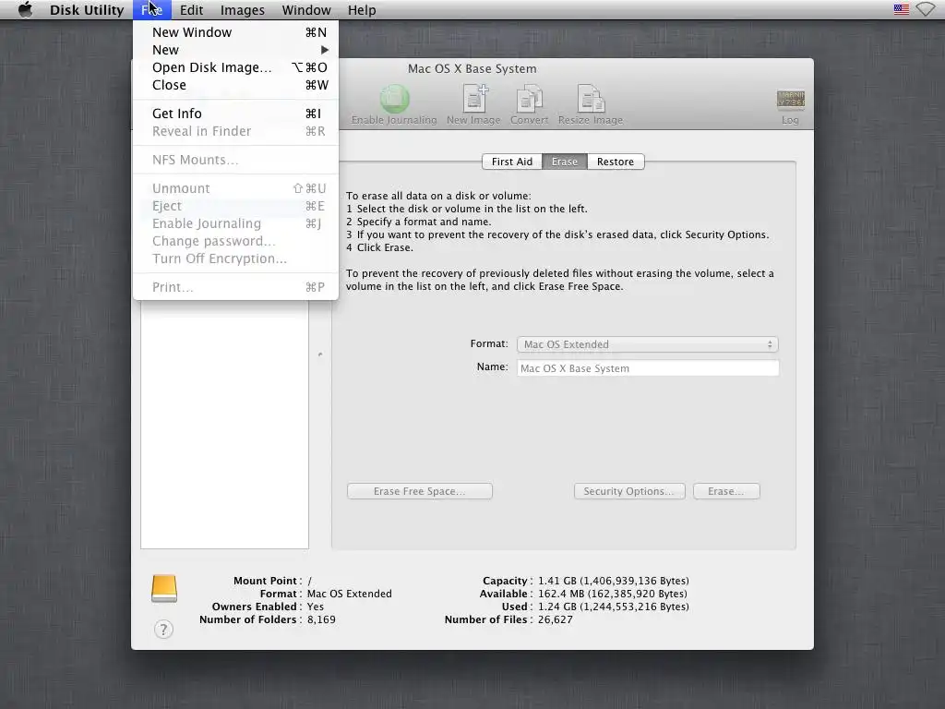Image resolution: width=945 pixels, height=709 pixels.
Task: Click the Disk Utility application menu
Action: click(86, 9)
